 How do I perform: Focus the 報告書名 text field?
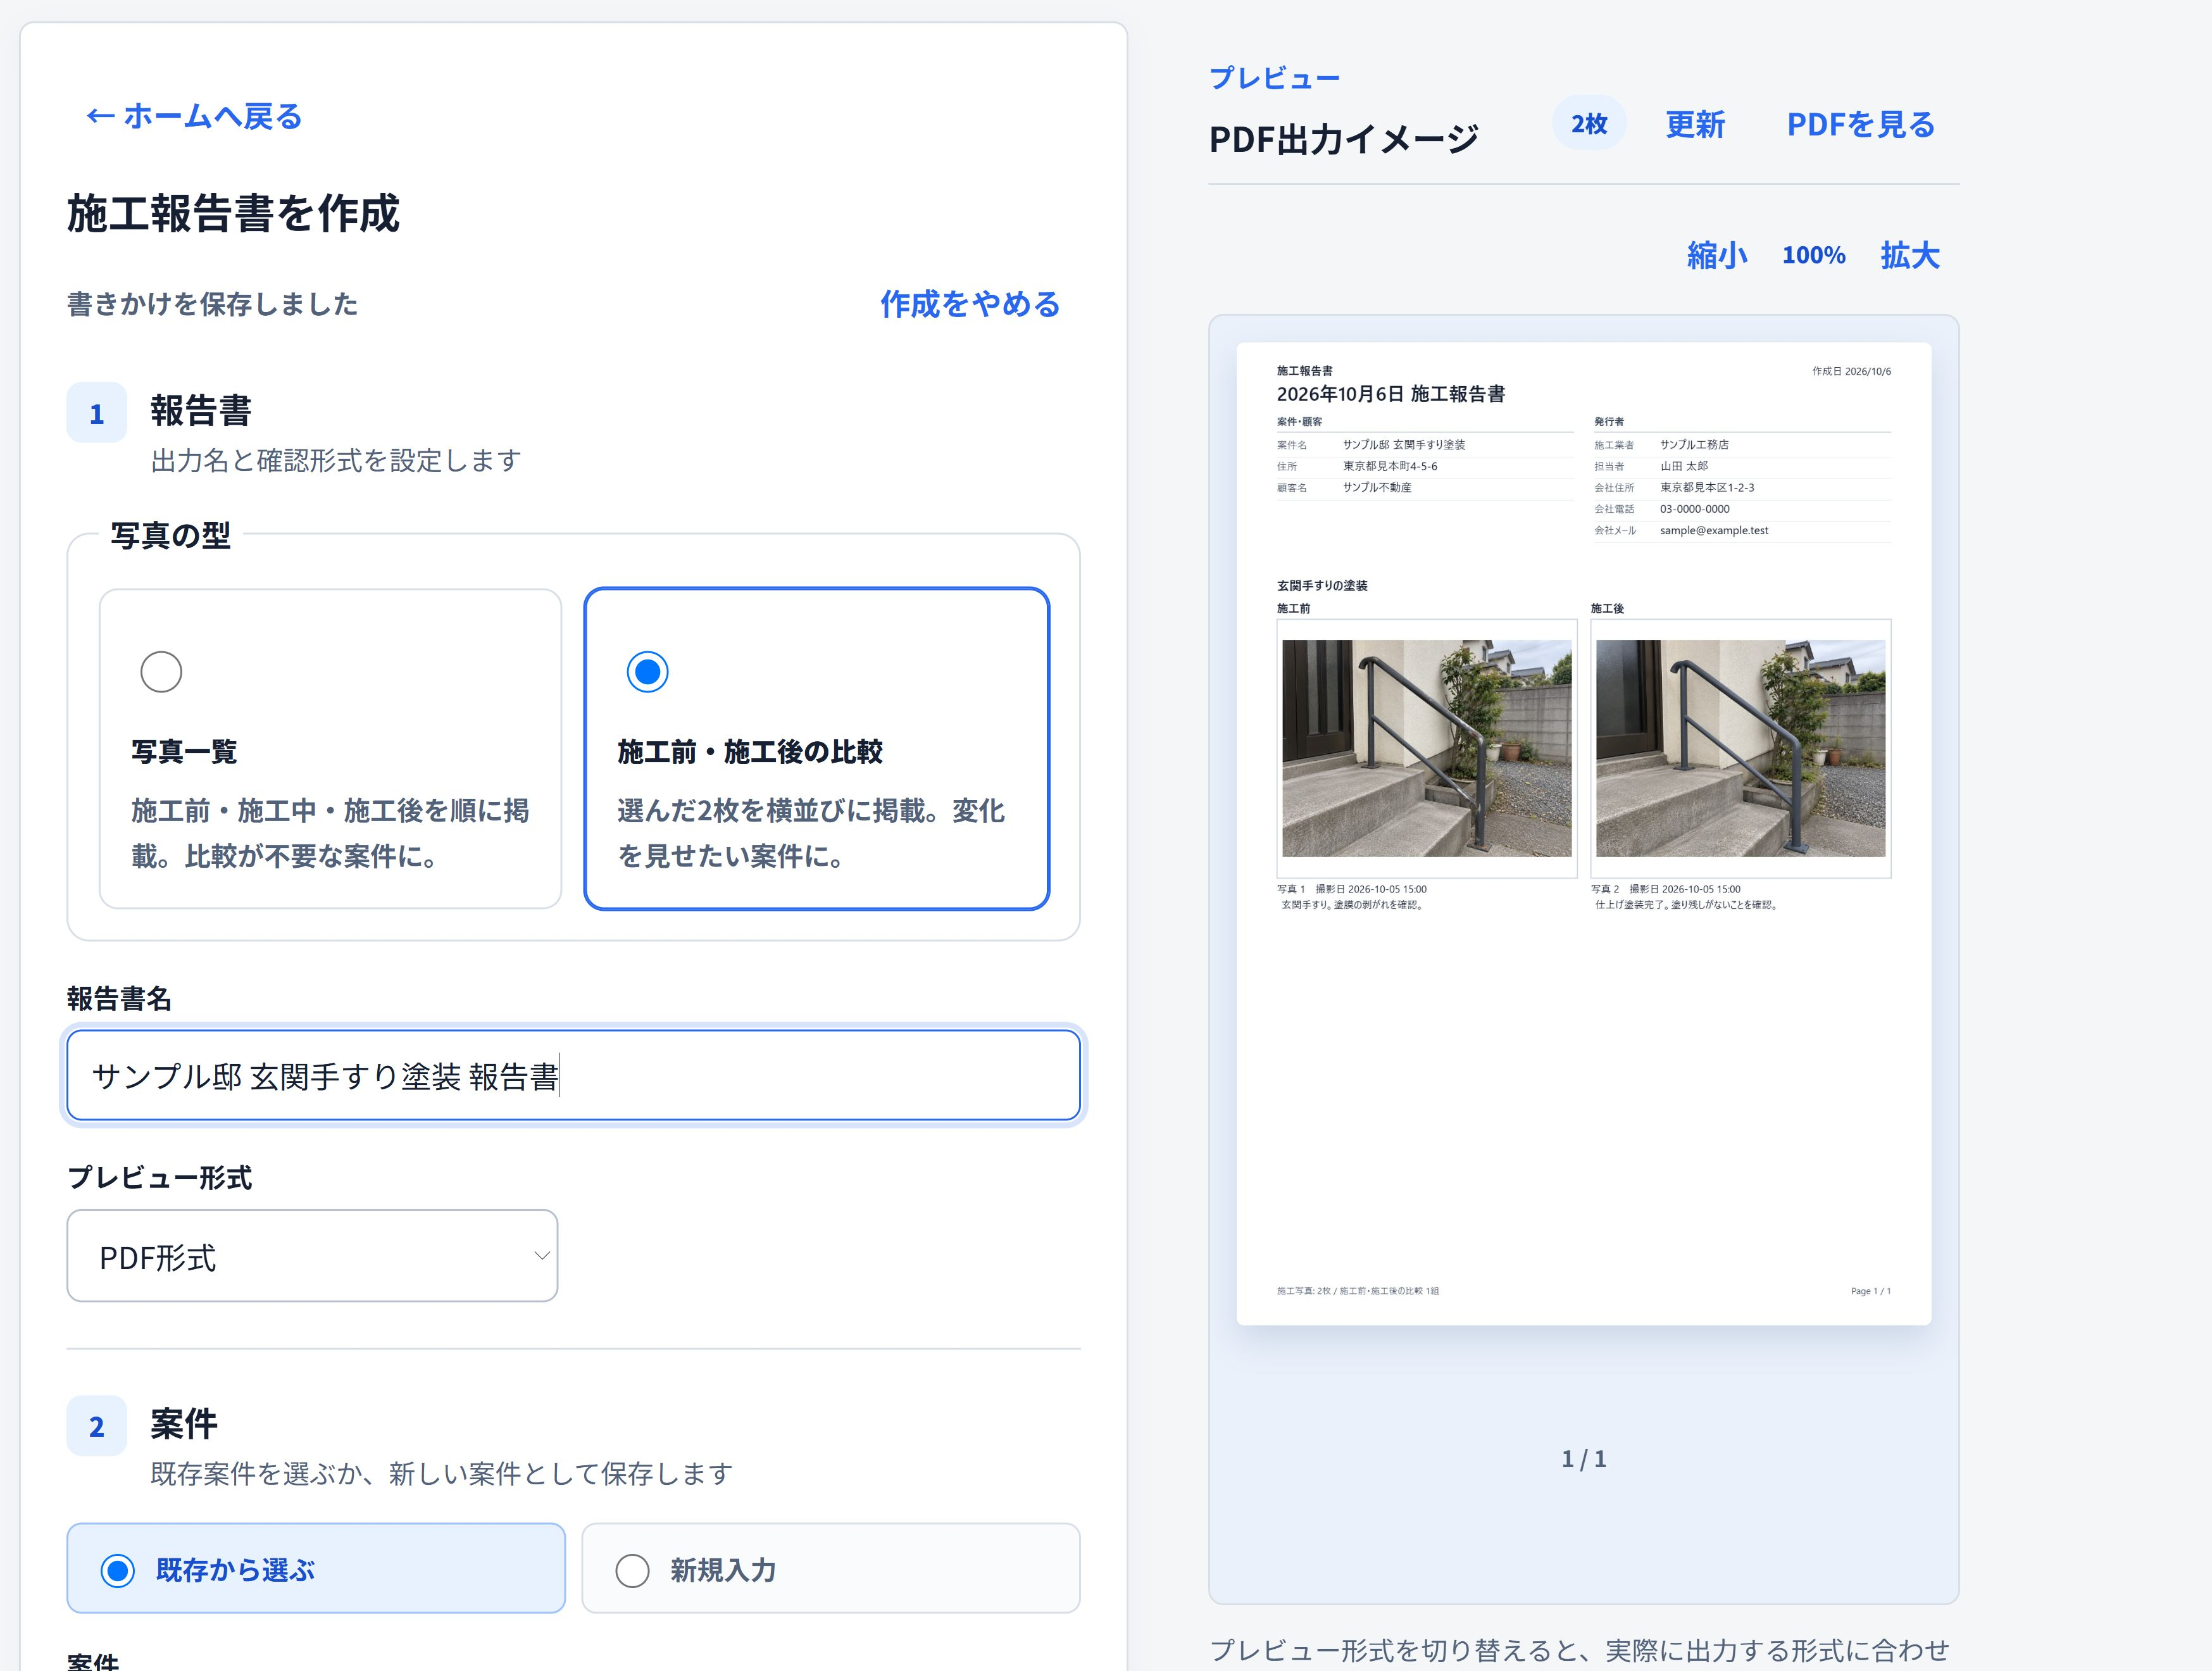(x=573, y=1076)
